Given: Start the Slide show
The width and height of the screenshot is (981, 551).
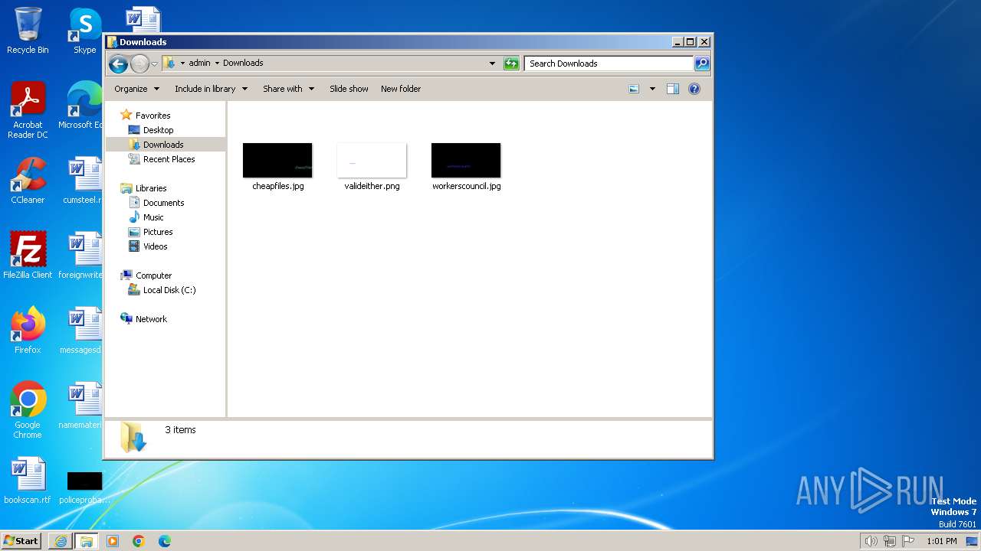Looking at the screenshot, I should tap(349, 89).
